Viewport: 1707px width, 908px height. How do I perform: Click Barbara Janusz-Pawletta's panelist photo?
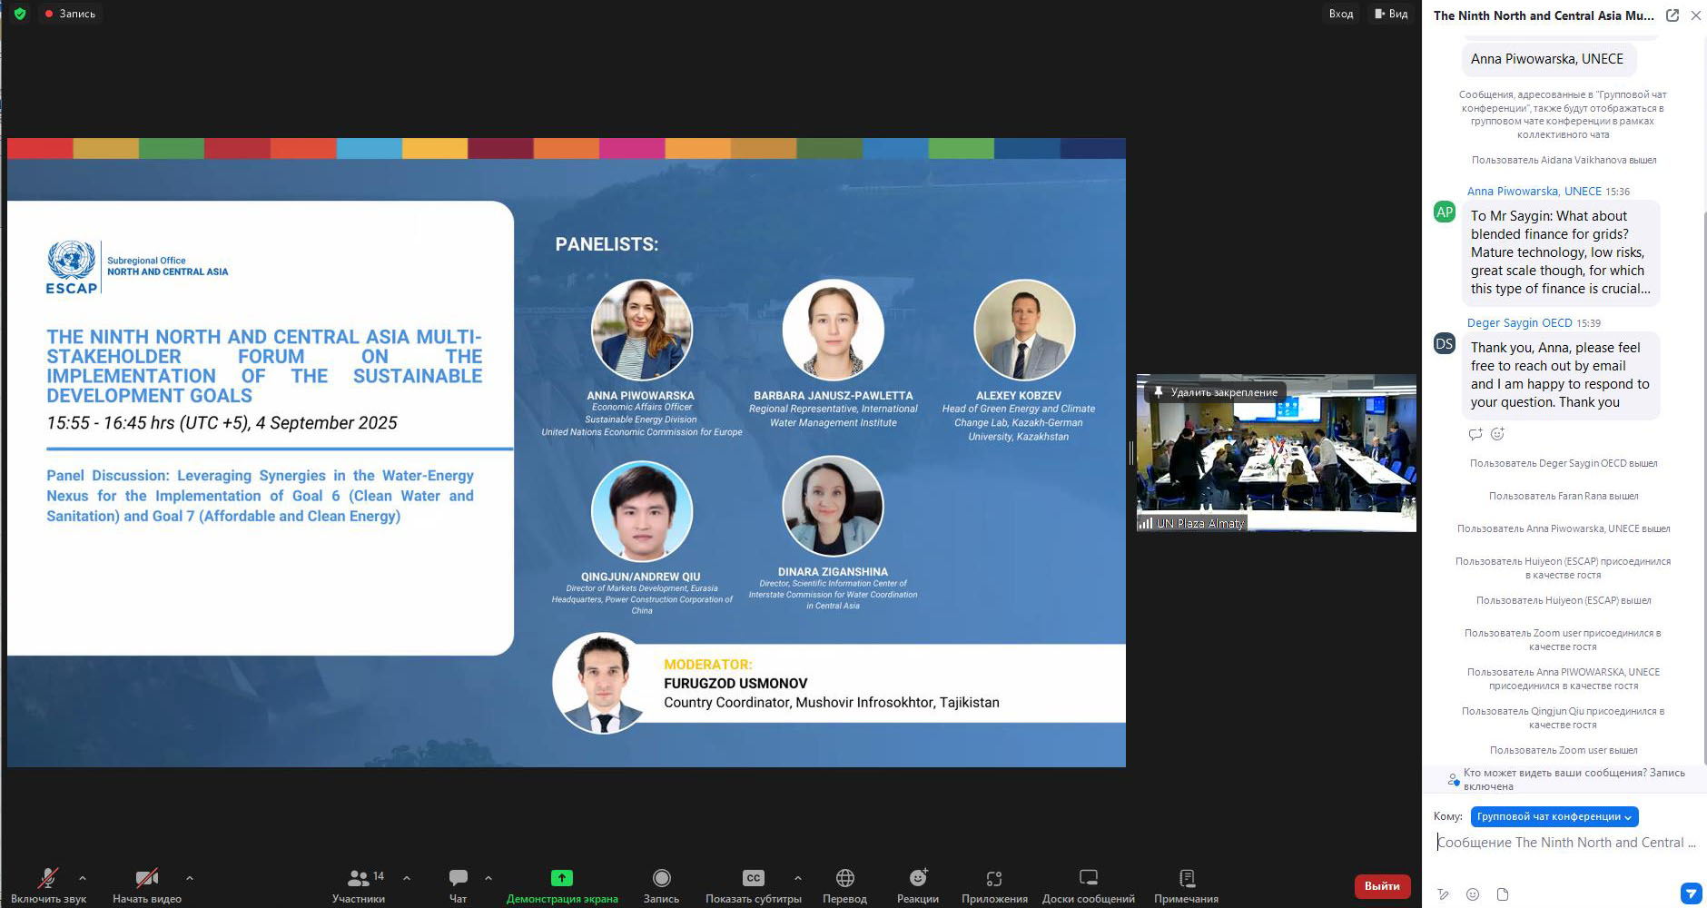833,330
